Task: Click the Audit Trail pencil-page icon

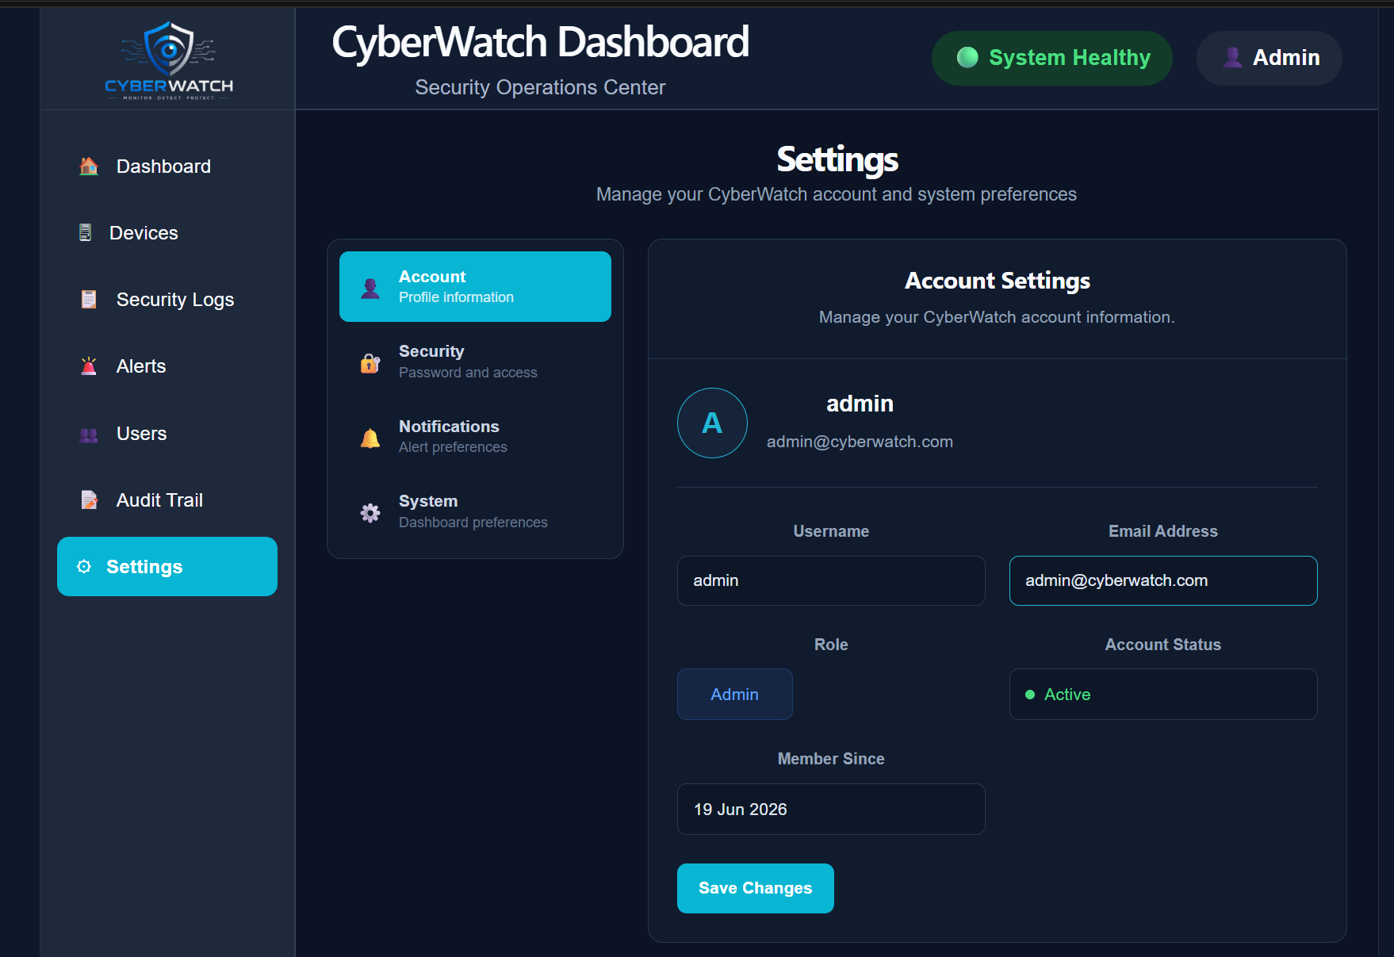Action: point(90,500)
